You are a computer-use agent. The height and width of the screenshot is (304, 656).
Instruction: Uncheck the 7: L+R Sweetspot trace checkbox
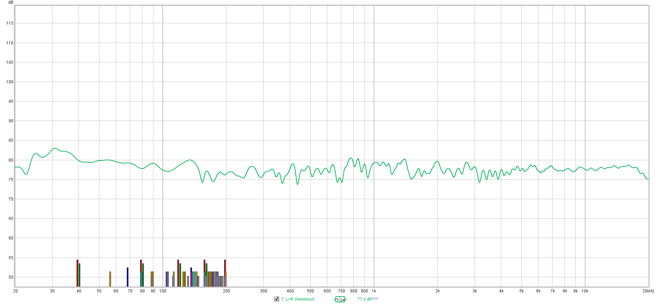coord(277,299)
